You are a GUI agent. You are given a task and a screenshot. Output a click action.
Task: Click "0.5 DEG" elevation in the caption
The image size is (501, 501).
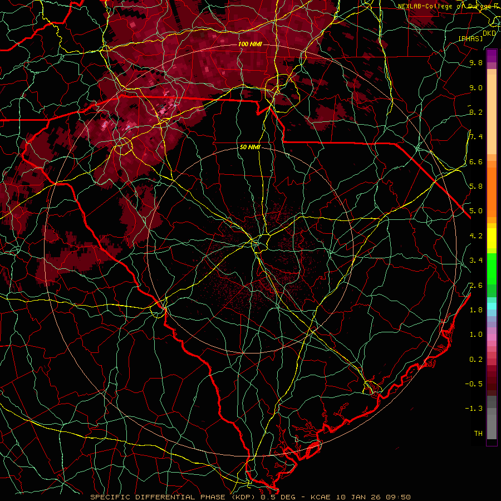[x=277, y=497]
